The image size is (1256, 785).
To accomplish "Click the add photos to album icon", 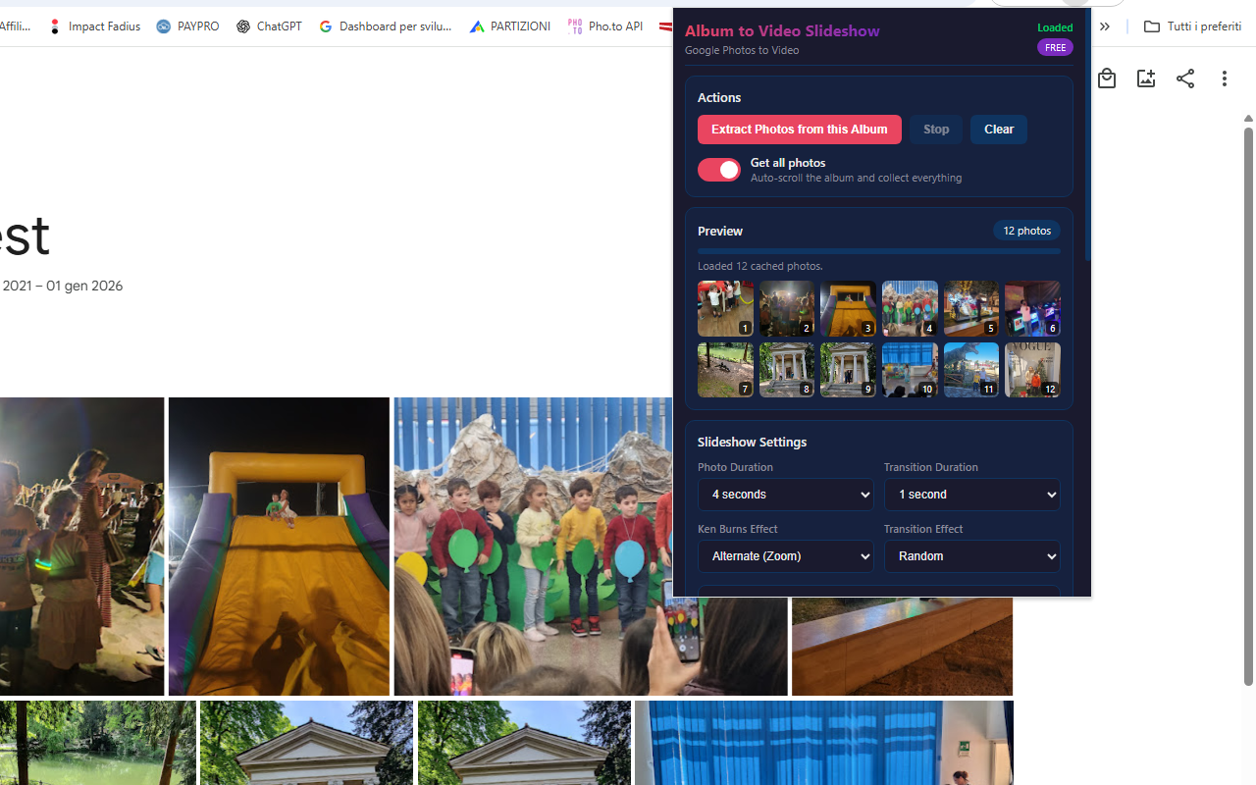I will tap(1146, 78).
